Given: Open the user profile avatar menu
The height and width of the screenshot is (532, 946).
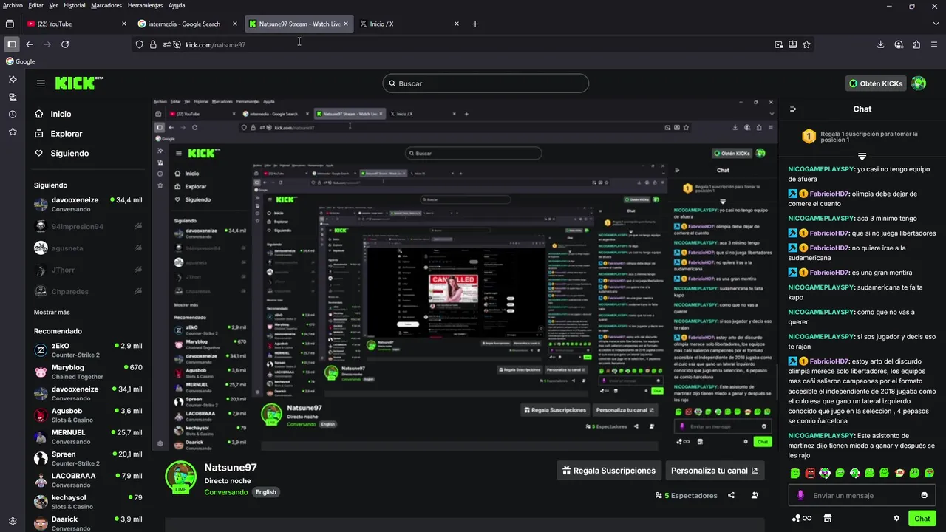Looking at the screenshot, I should click(x=919, y=83).
